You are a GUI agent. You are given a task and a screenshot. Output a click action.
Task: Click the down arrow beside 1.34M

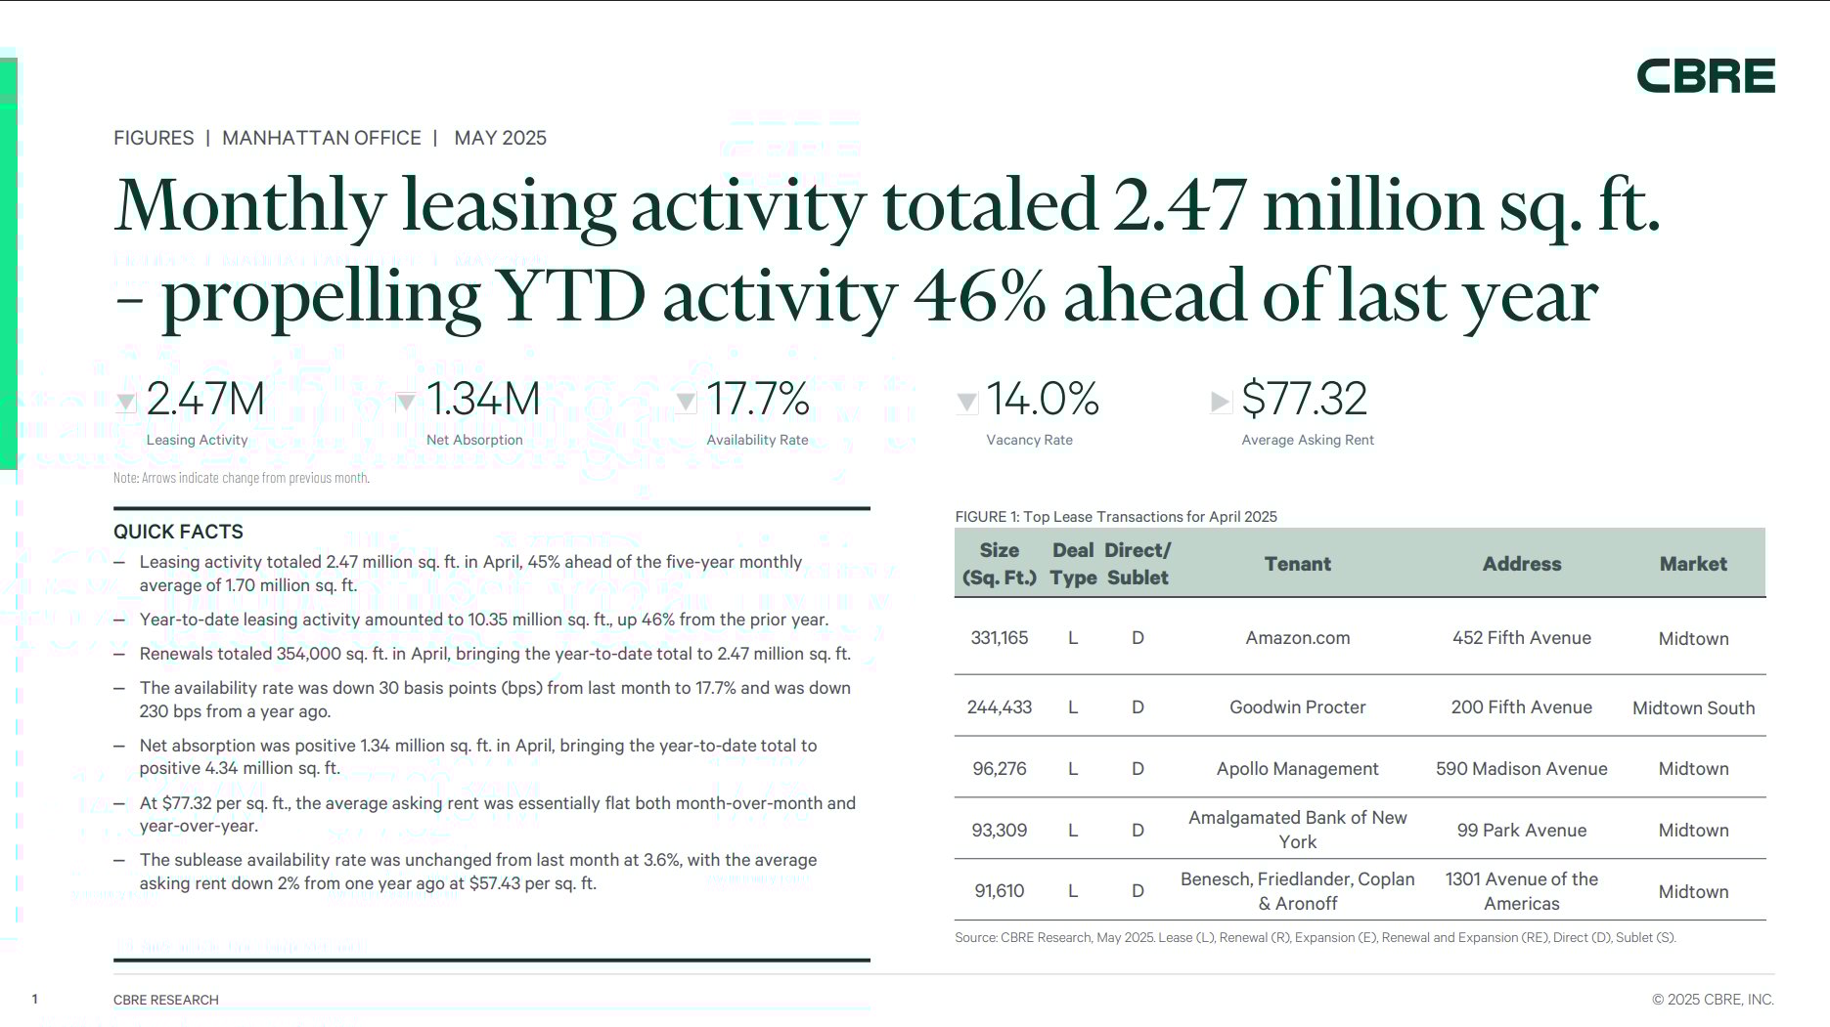(x=406, y=402)
